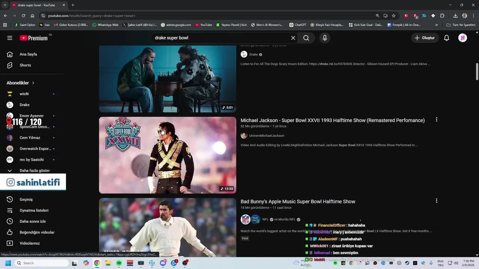Open the Drake channel name link
The image size is (479, 269).
[x=253, y=54]
